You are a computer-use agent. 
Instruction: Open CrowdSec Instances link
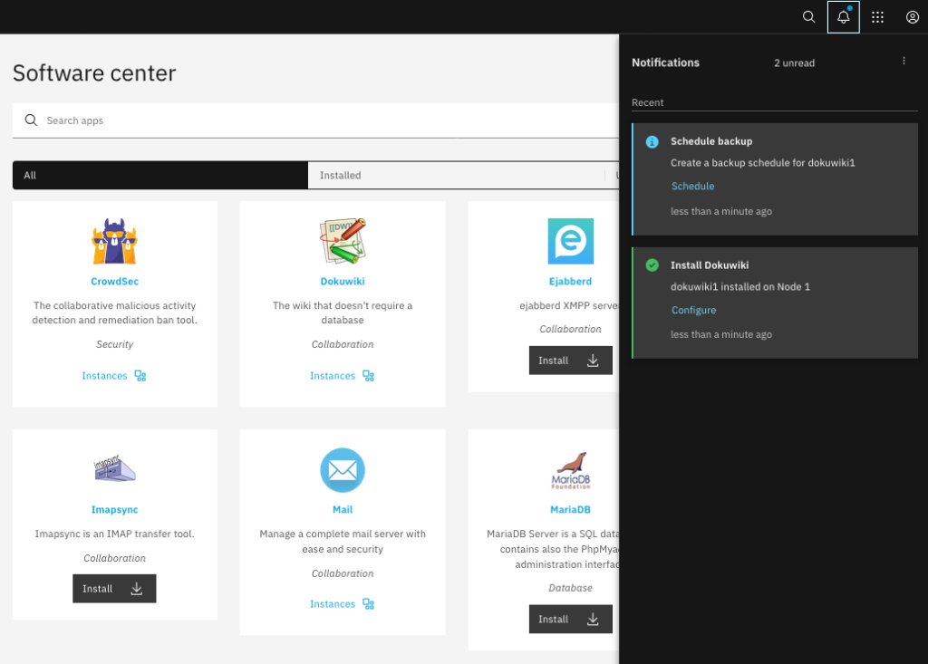(104, 376)
